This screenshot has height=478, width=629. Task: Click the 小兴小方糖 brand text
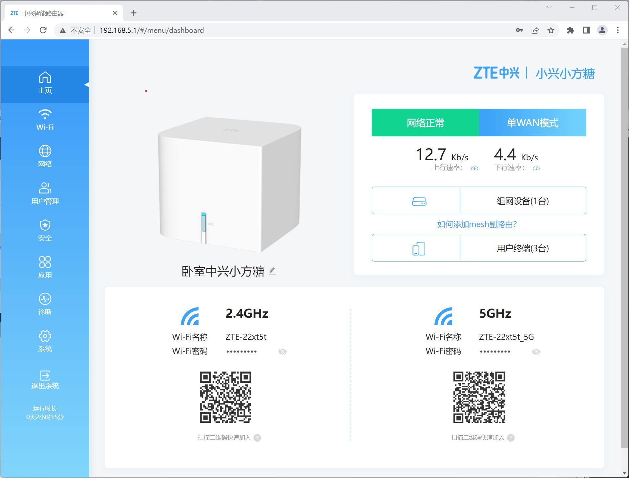coord(565,73)
